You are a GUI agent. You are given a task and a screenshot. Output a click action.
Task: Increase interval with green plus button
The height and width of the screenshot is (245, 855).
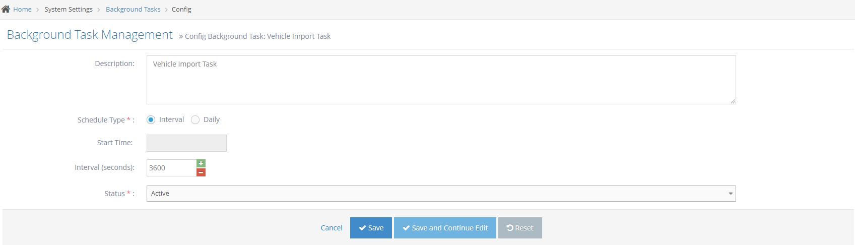(201, 163)
